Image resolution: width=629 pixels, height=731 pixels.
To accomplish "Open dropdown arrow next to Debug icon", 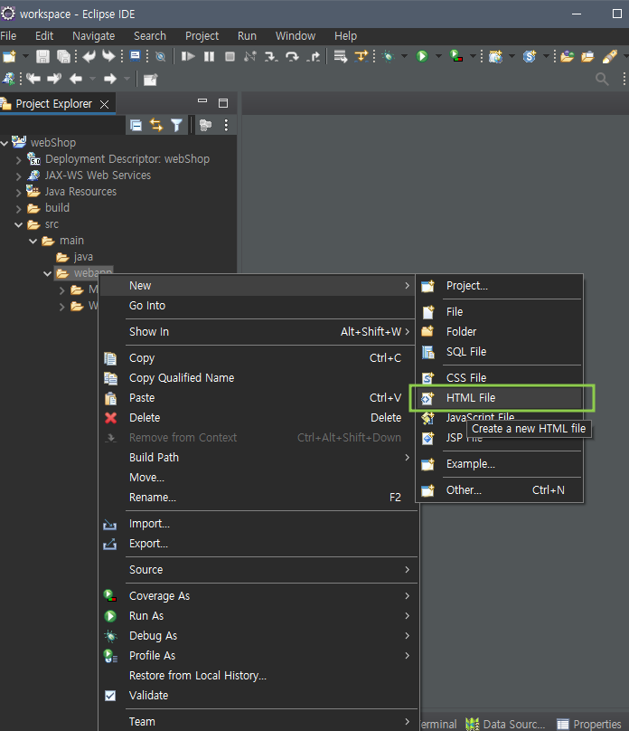I will pyautogui.click(x=404, y=56).
